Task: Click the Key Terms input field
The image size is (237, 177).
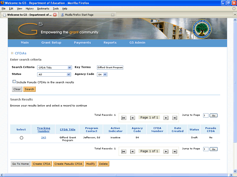Action: [x=110, y=67]
